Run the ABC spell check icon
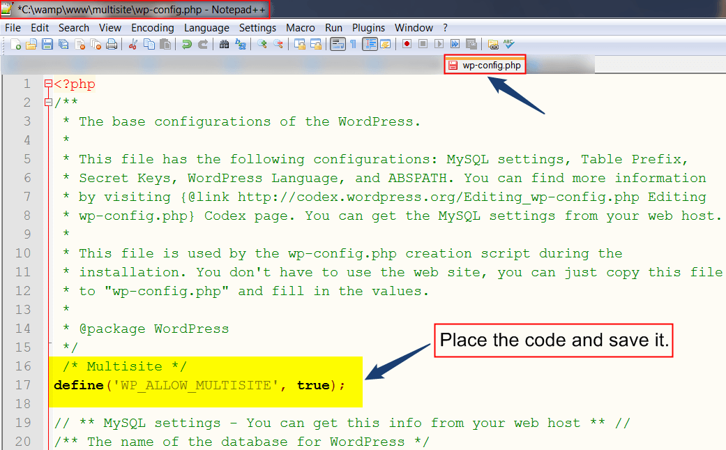Image resolution: width=726 pixels, height=450 pixels. tap(509, 45)
